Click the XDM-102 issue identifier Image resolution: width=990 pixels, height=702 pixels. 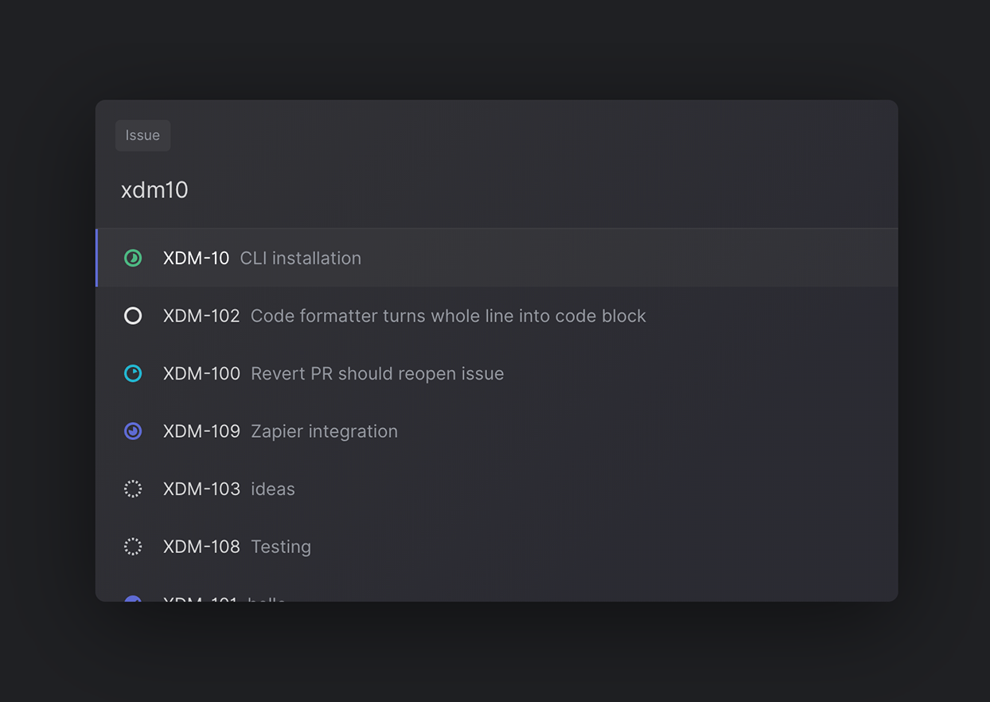pyautogui.click(x=201, y=316)
